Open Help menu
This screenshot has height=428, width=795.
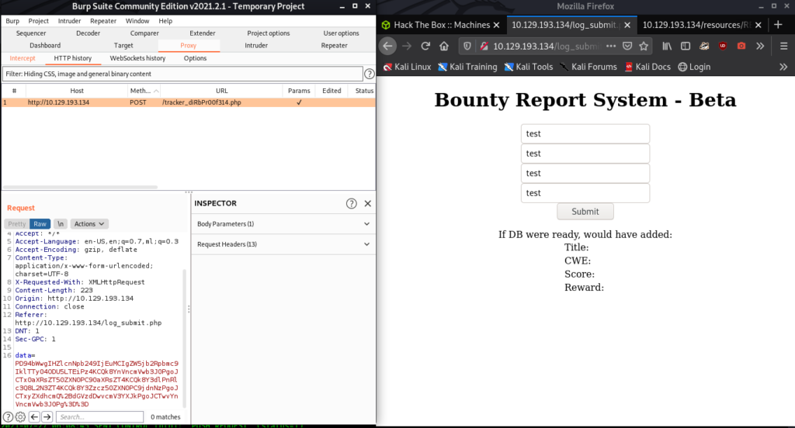click(x=166, y=21)
